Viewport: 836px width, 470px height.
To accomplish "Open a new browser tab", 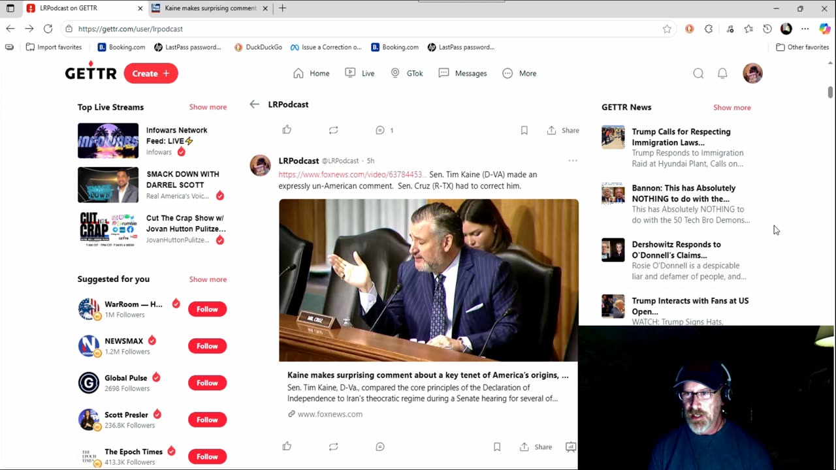I will [x=282, y=8].
